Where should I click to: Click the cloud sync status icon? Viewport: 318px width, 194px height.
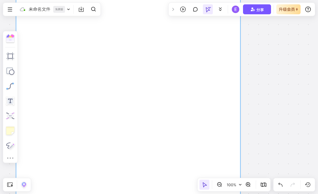pos(22,9)
